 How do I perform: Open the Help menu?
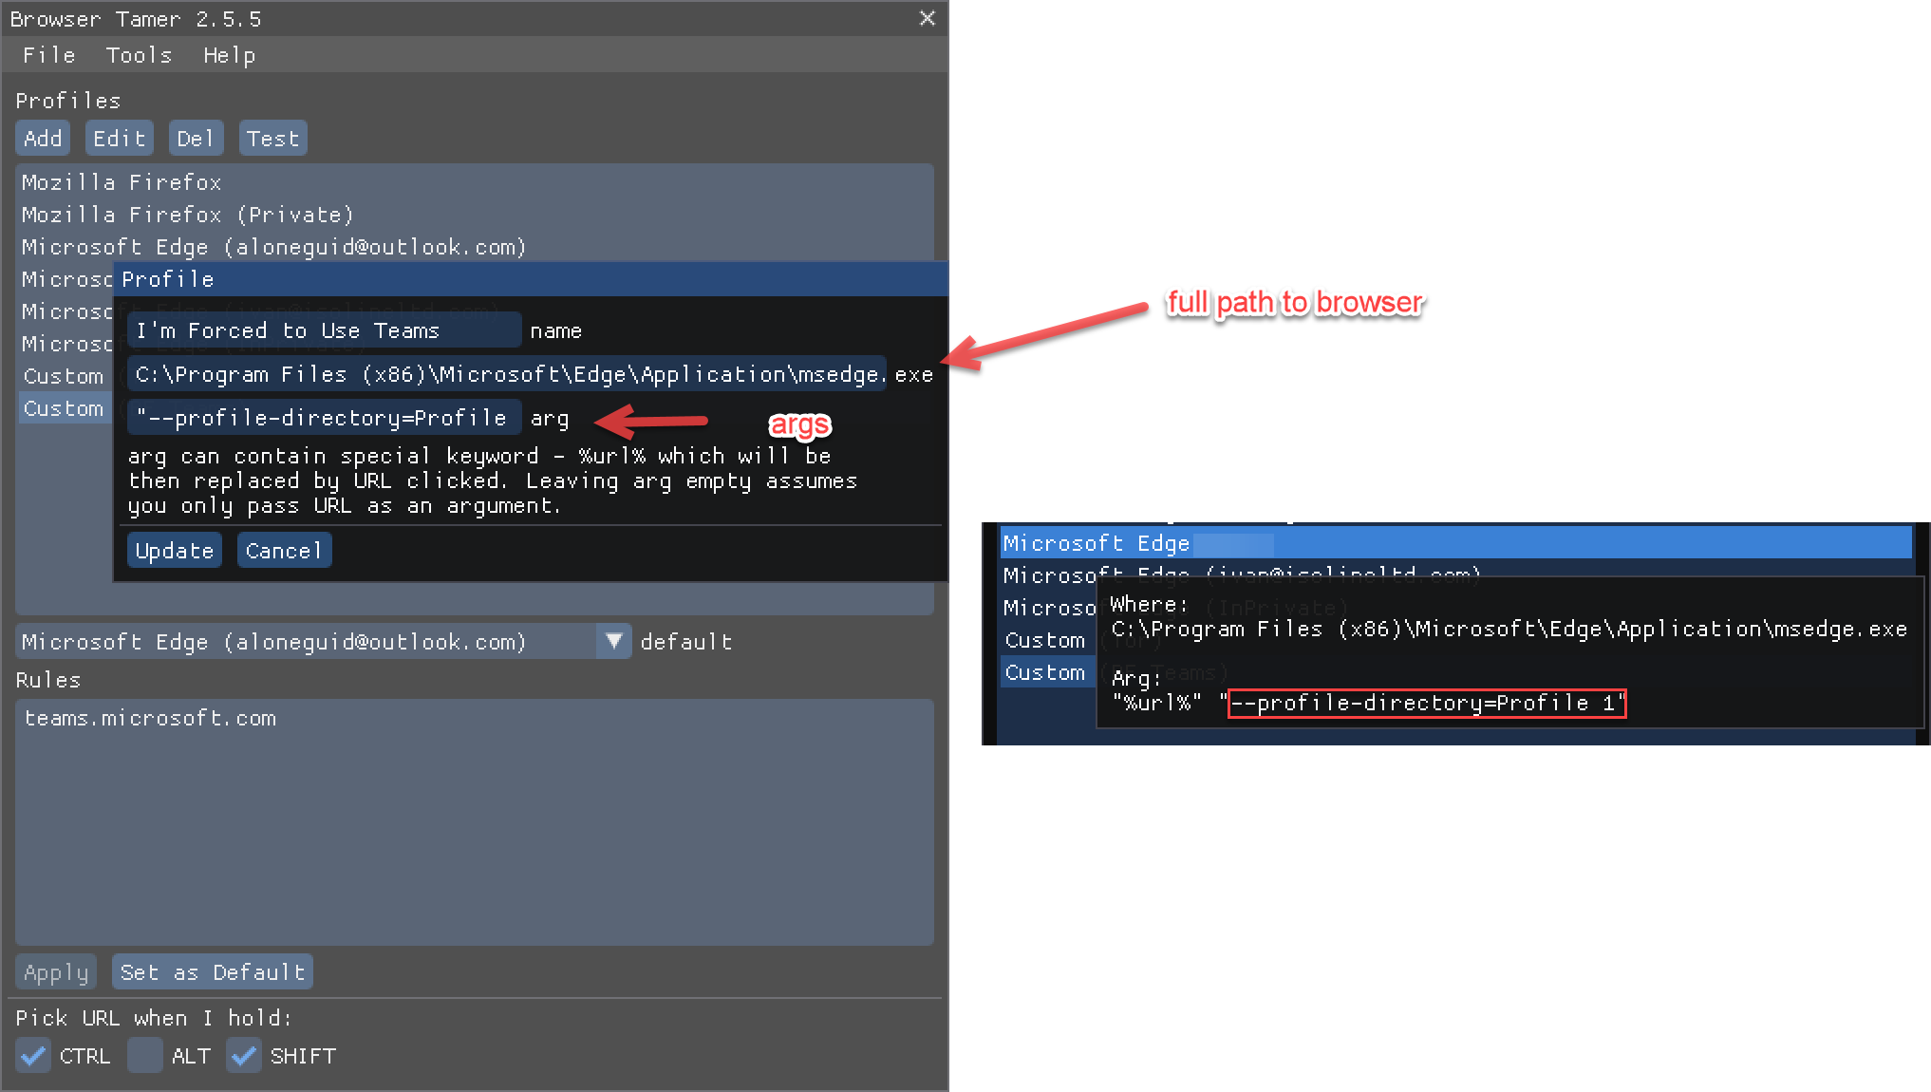pyautogui.click(x=229, y=55)
